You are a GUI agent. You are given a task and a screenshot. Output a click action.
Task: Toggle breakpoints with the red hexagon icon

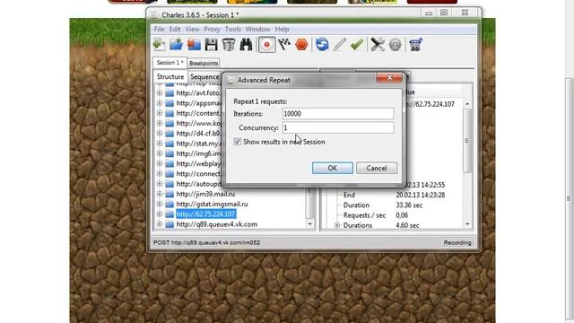(x=301, y=45)
